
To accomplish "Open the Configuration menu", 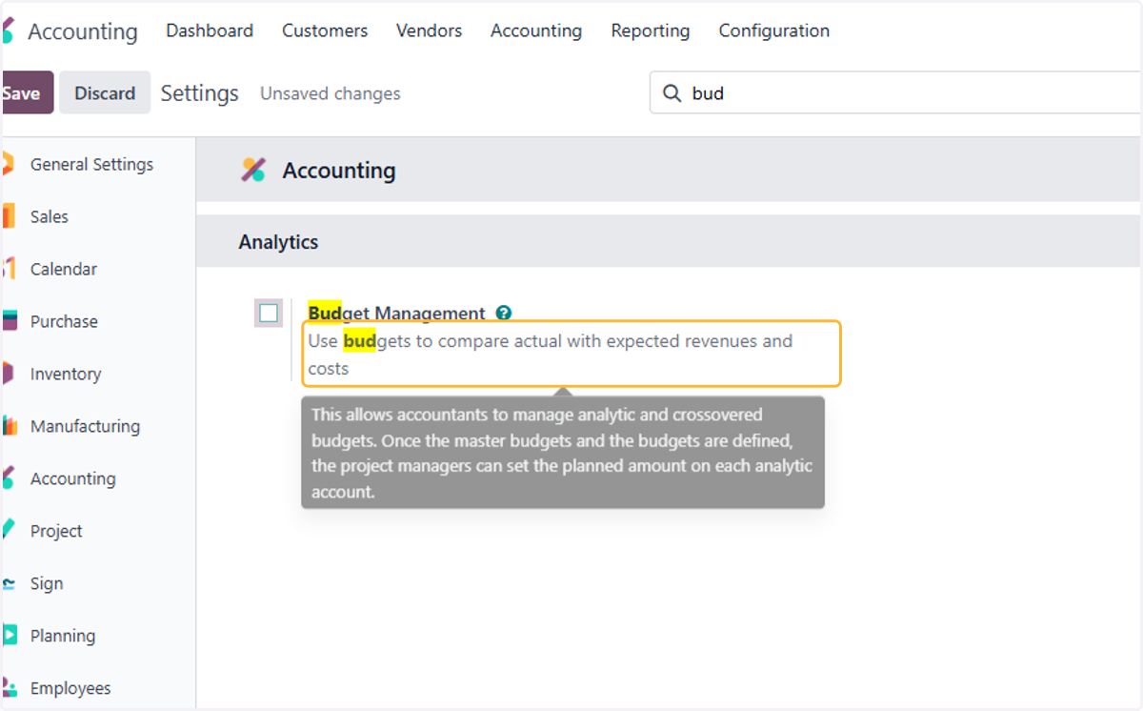I will 774,30.
